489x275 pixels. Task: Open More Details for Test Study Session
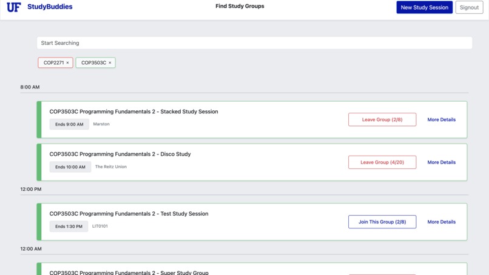[441, 222]
